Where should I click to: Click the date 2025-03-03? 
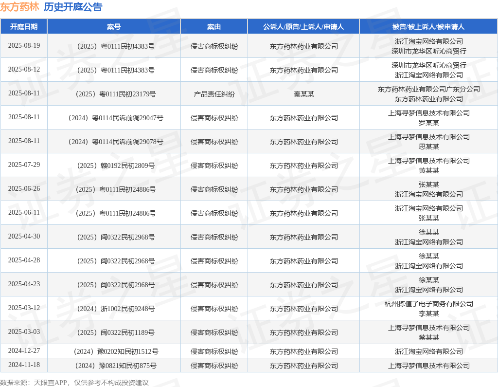point(24,332)
